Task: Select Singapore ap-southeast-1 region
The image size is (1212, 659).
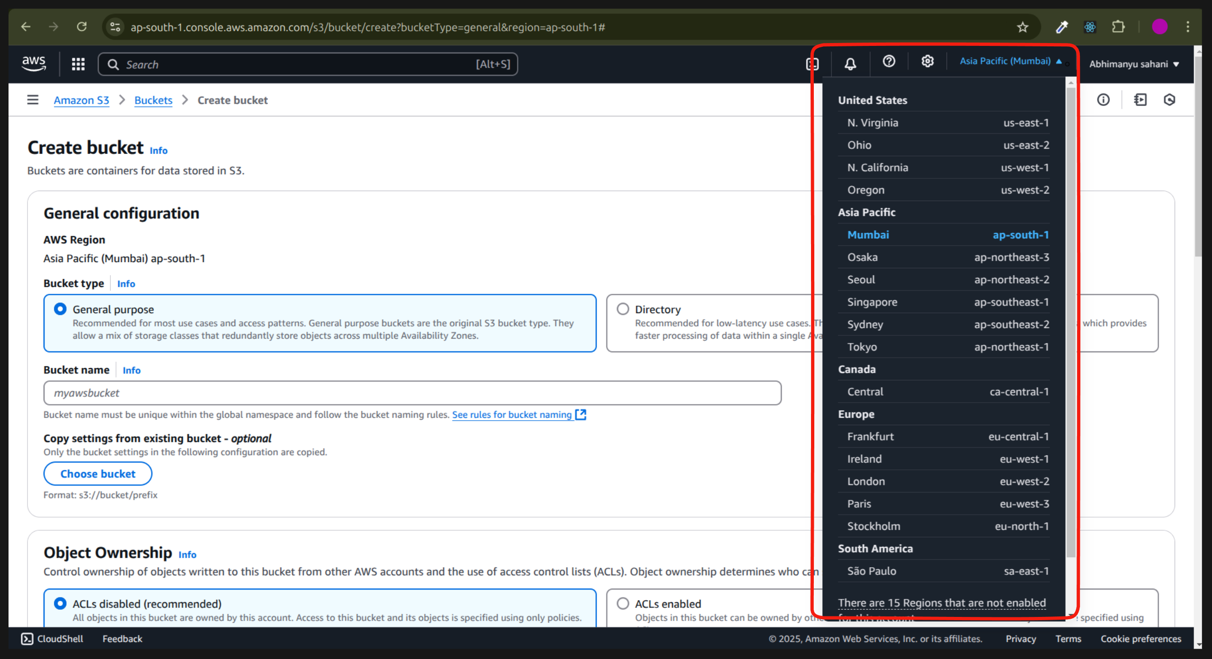Action: pyautogui.click(x=944, y=302)
